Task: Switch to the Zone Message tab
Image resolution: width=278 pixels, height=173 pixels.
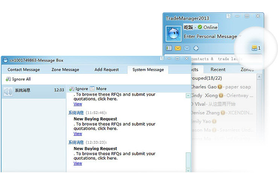Action: point(65,70)
